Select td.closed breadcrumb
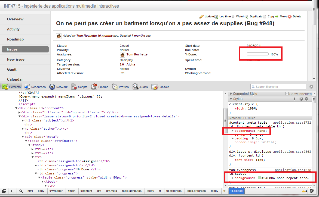Image resolution: width=319 pixels, height=197 pixels. click(237, 191)
